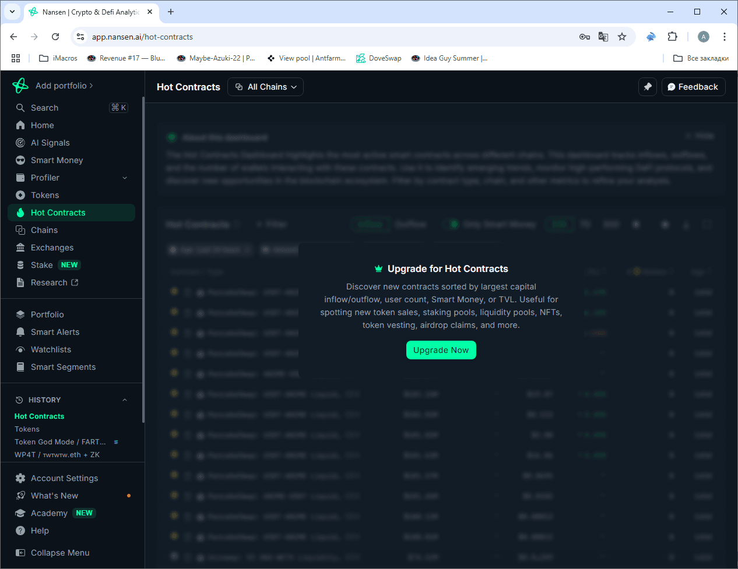Image resolution: width=738 pixels, height=569 pixels.
Task: Open the Tokens page from the main sidebar menu
Action: pos(72,195)
